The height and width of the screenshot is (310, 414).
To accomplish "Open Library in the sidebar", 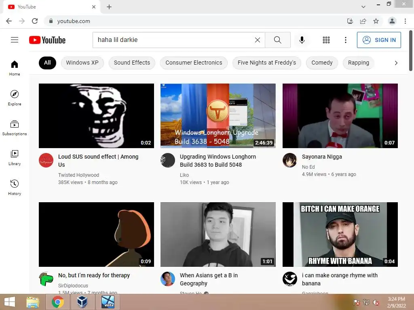I will (x=15, y=158).
